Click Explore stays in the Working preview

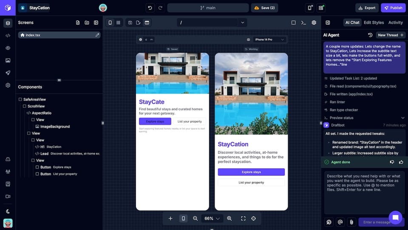[251, 172]
